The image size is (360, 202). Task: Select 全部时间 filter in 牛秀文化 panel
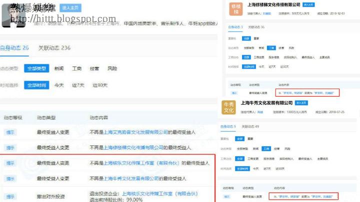click(x=242, y=169)
